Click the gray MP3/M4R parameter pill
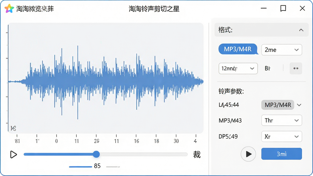This screenshot has width=313, height=176. [x=278, y=105]
